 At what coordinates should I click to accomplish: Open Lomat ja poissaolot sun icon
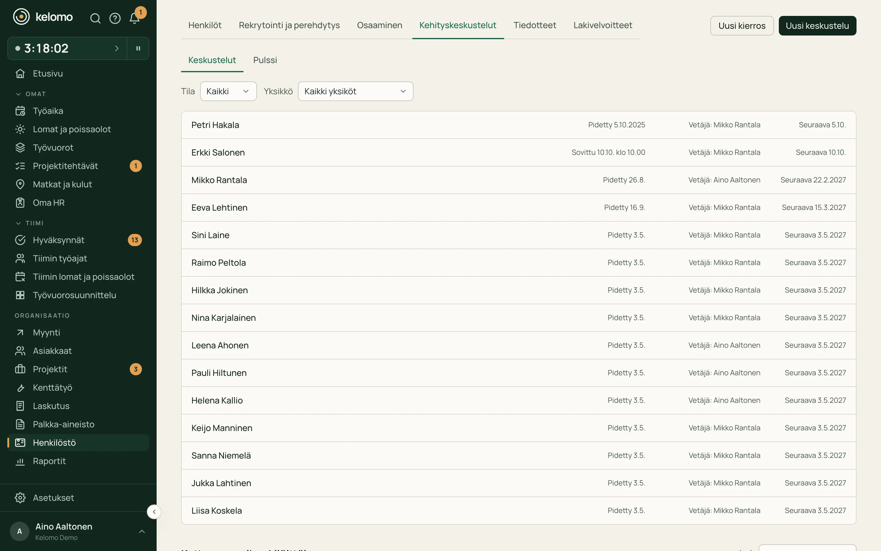[x=20, y=129]
